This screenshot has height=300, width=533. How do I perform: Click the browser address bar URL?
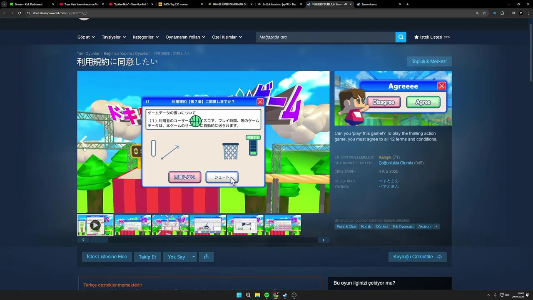(59, 13)
